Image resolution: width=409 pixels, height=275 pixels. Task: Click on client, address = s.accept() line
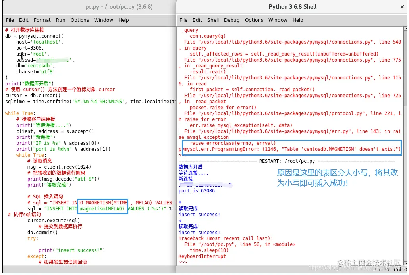[55, 131]
